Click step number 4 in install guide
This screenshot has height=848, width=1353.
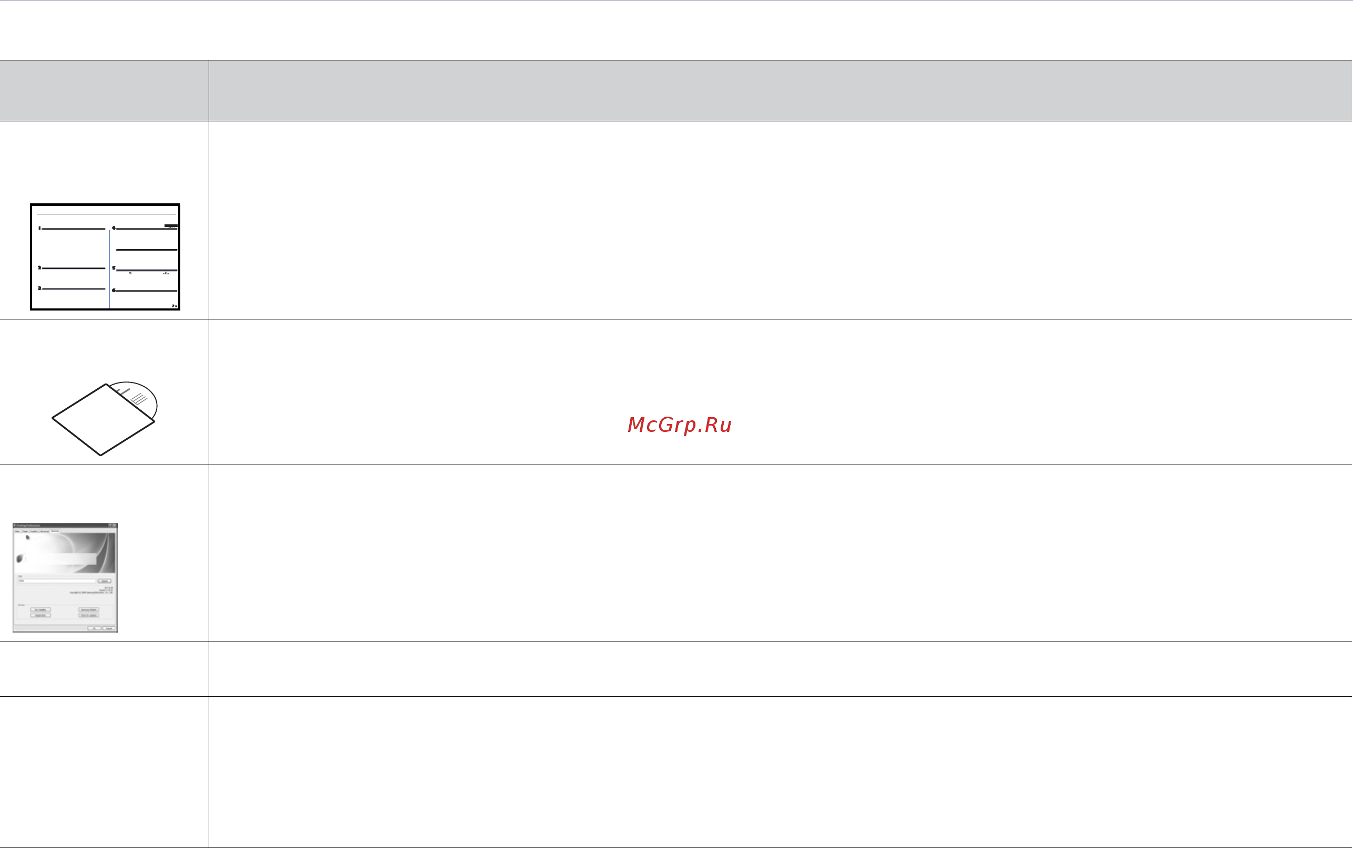tap(114, 228)
